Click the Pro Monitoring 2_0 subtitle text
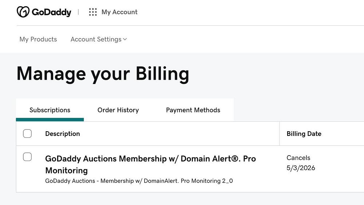Image resolution: width=364 pixels, height=205 pixels. coord(139,181)
